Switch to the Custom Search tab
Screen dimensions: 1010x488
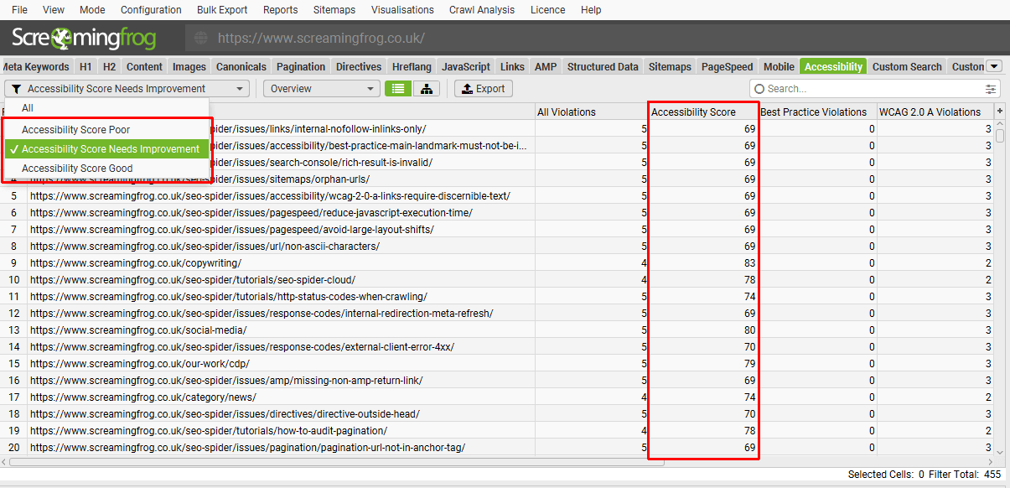[907, 67]
